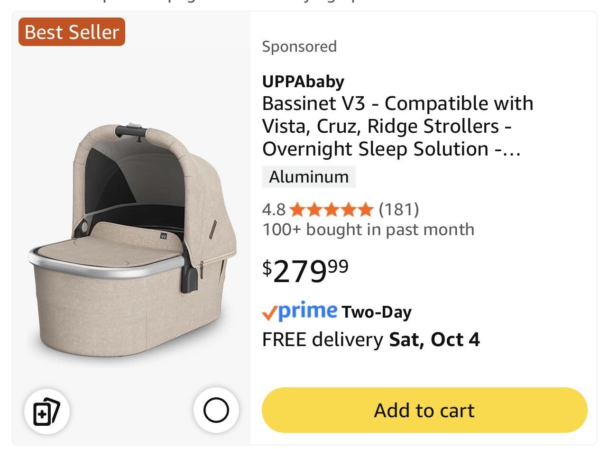This screenshot has width=609, height=449.
Task: Click the Prime checkmark logo
Action: click(x=270, y=312)
